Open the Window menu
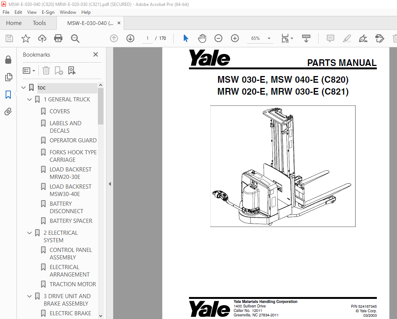 click(x=68, y=12)
